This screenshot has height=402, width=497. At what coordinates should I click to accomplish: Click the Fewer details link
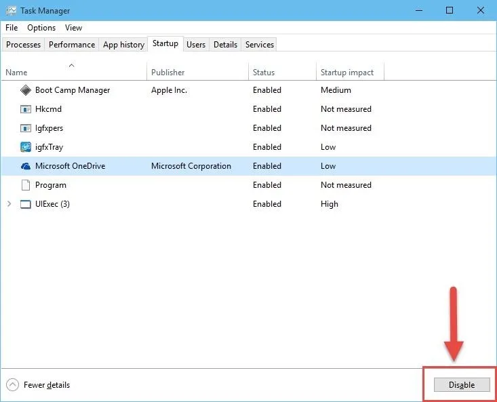(x=47, y=385)
